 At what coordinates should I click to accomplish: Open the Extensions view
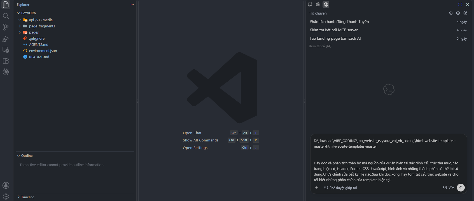6,61
